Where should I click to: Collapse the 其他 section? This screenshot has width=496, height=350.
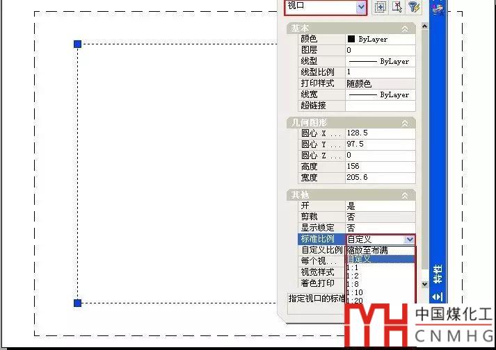[x=405, y=196]
